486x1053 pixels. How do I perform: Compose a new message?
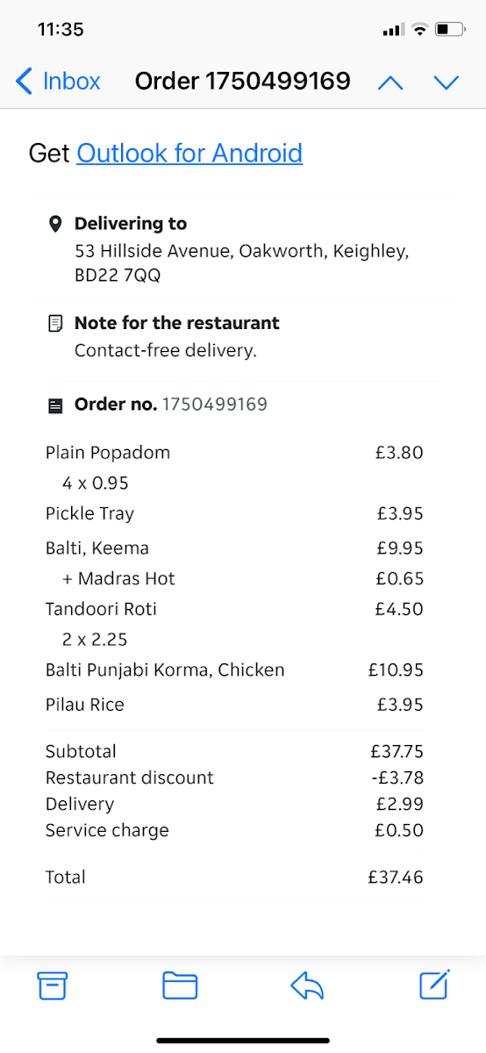tap(435, 985)
